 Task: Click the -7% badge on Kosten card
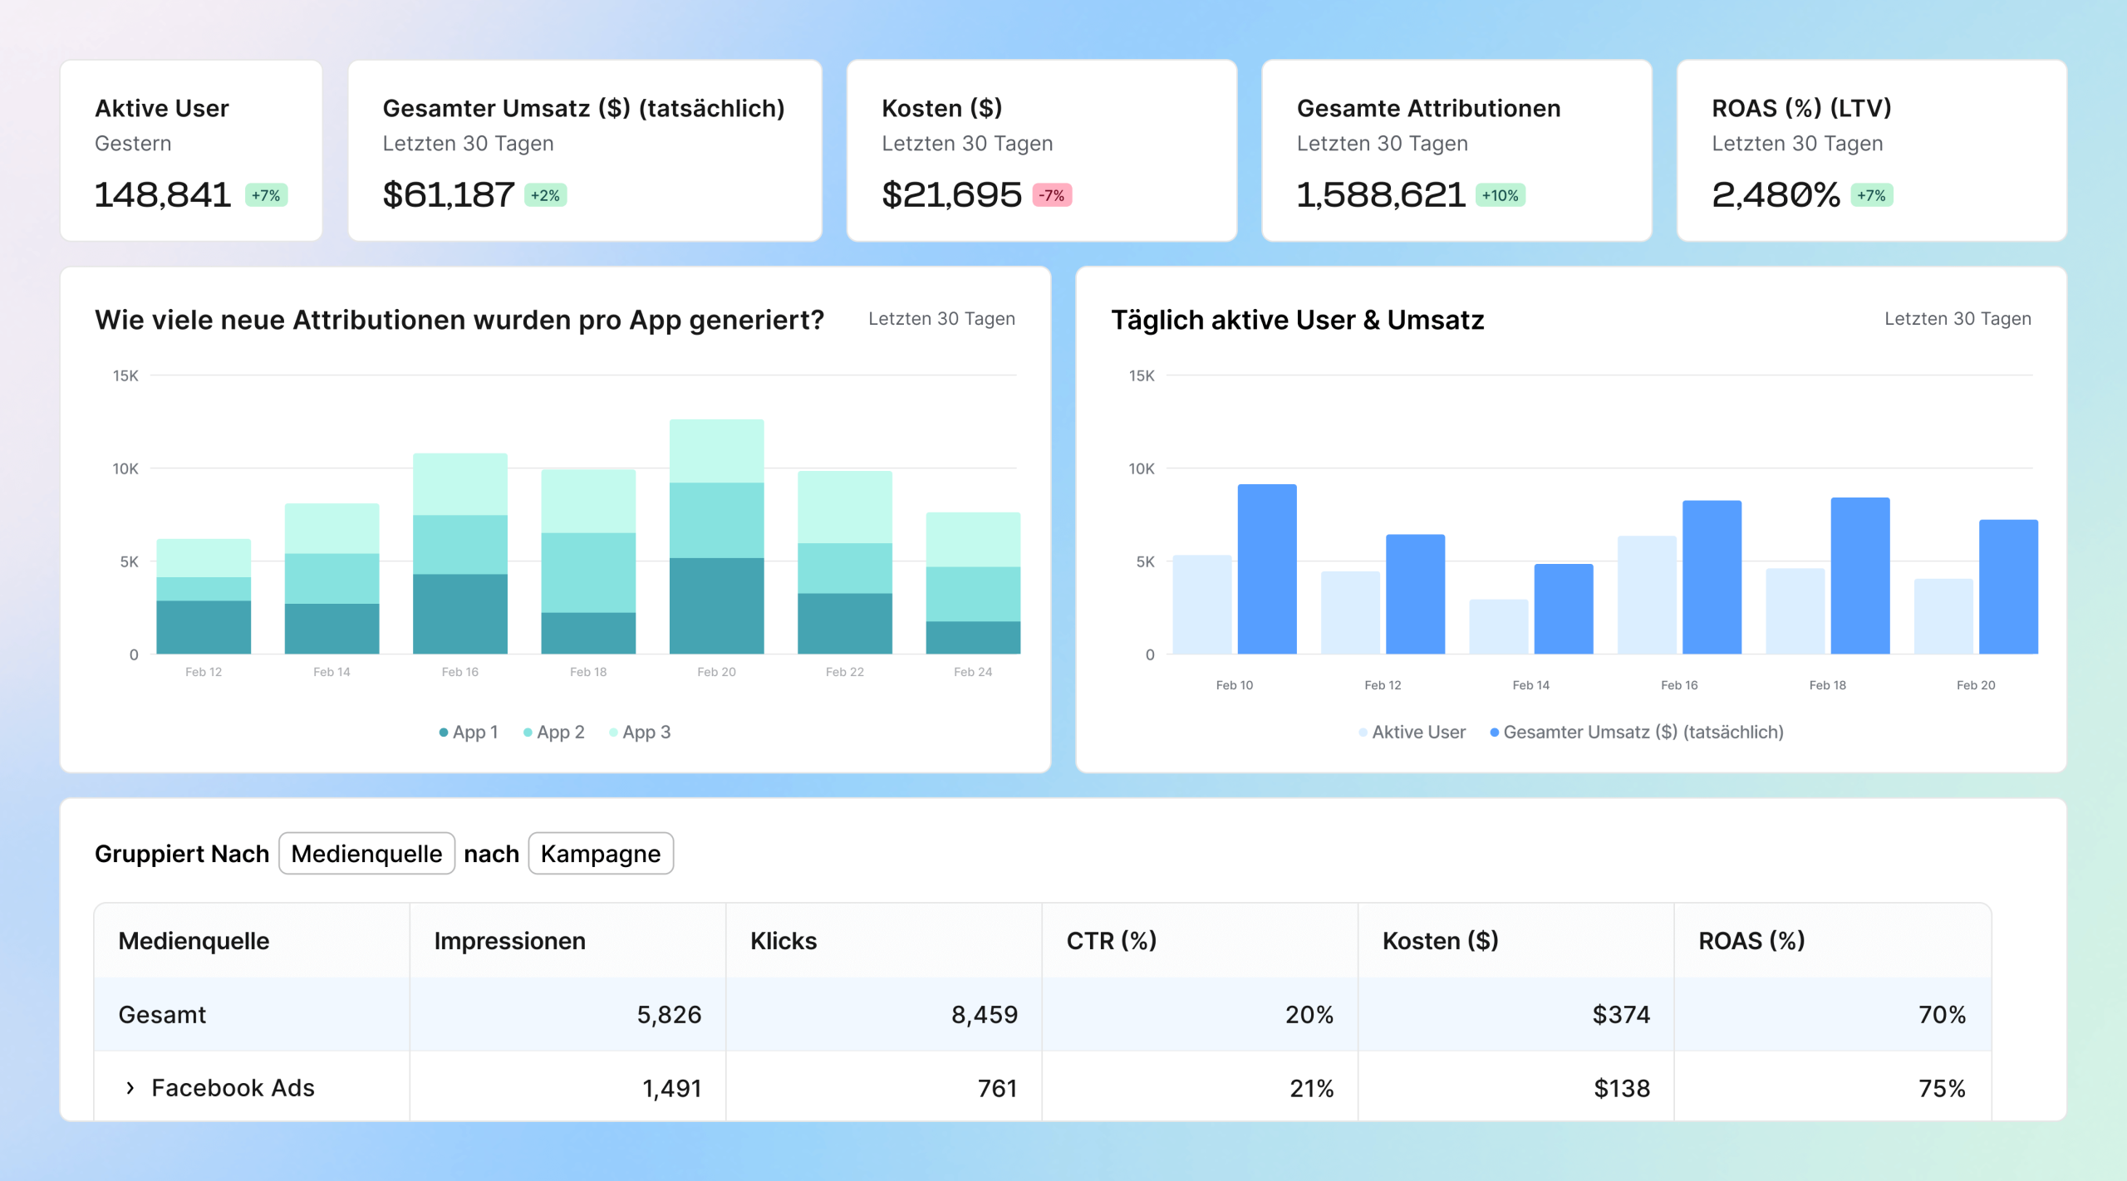point(1051,196)
